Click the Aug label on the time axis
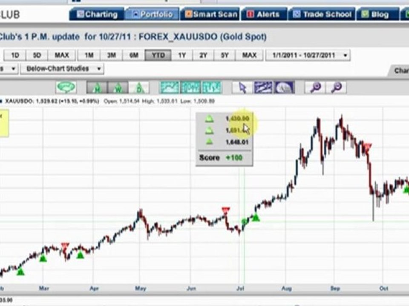The image size is (409, 306). (287, 288)
